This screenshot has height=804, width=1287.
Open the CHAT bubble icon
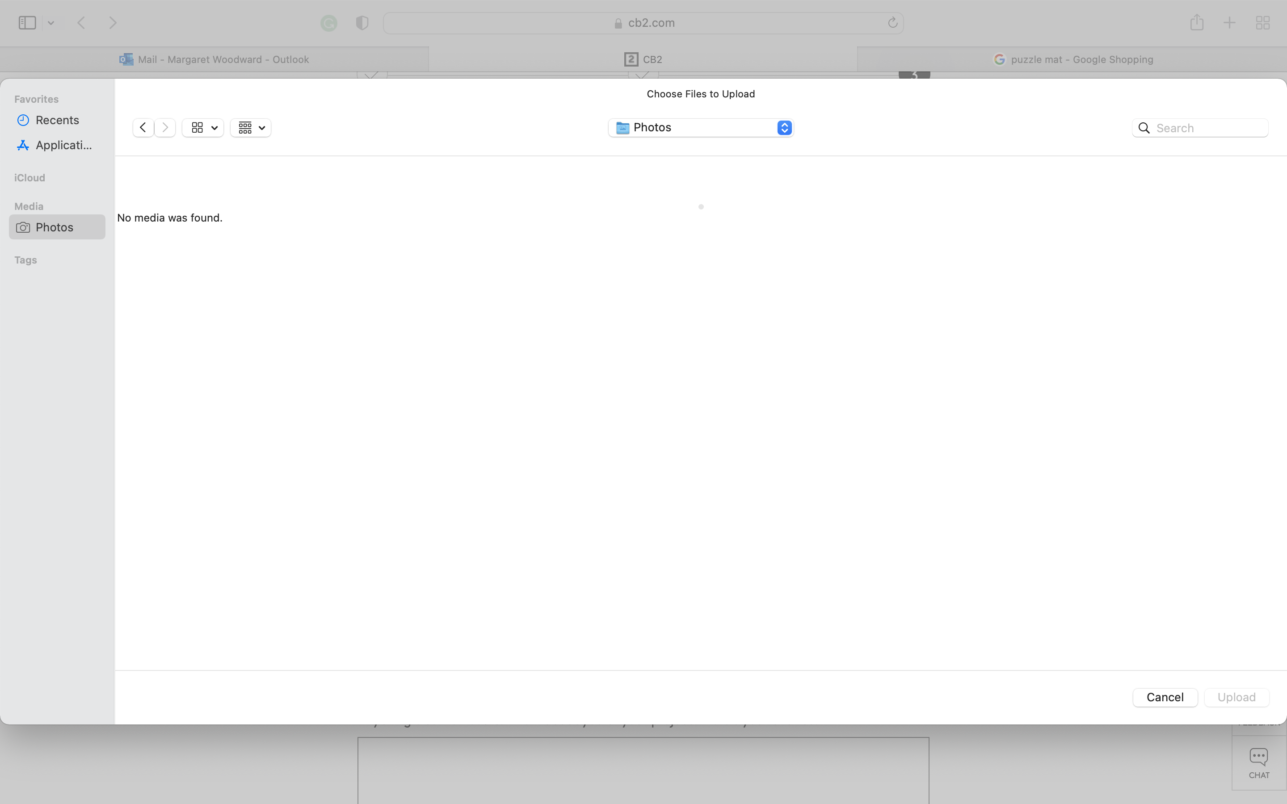[x=1258, y=762]
